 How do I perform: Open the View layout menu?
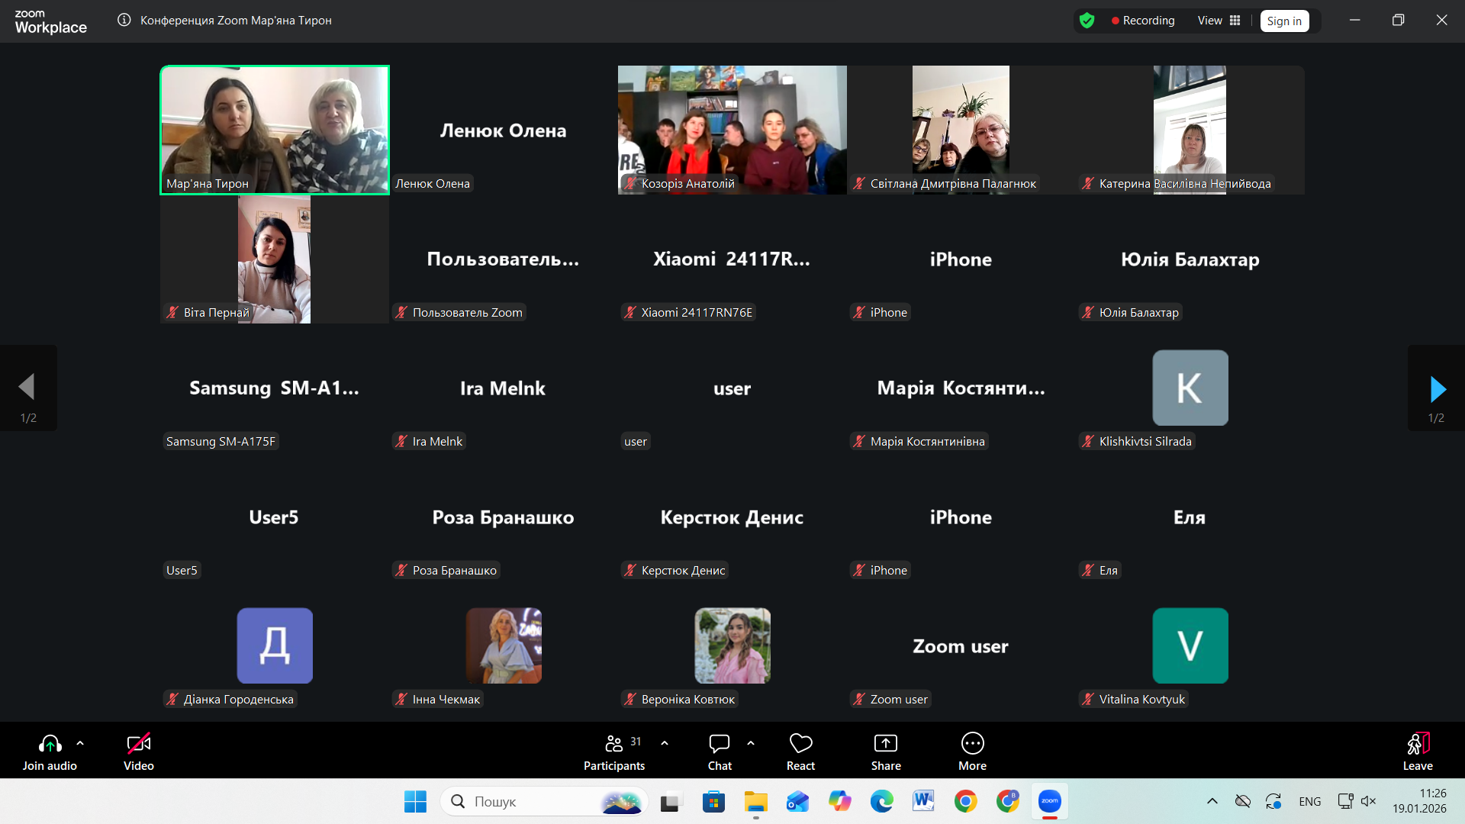click(x=1219, y=21)
